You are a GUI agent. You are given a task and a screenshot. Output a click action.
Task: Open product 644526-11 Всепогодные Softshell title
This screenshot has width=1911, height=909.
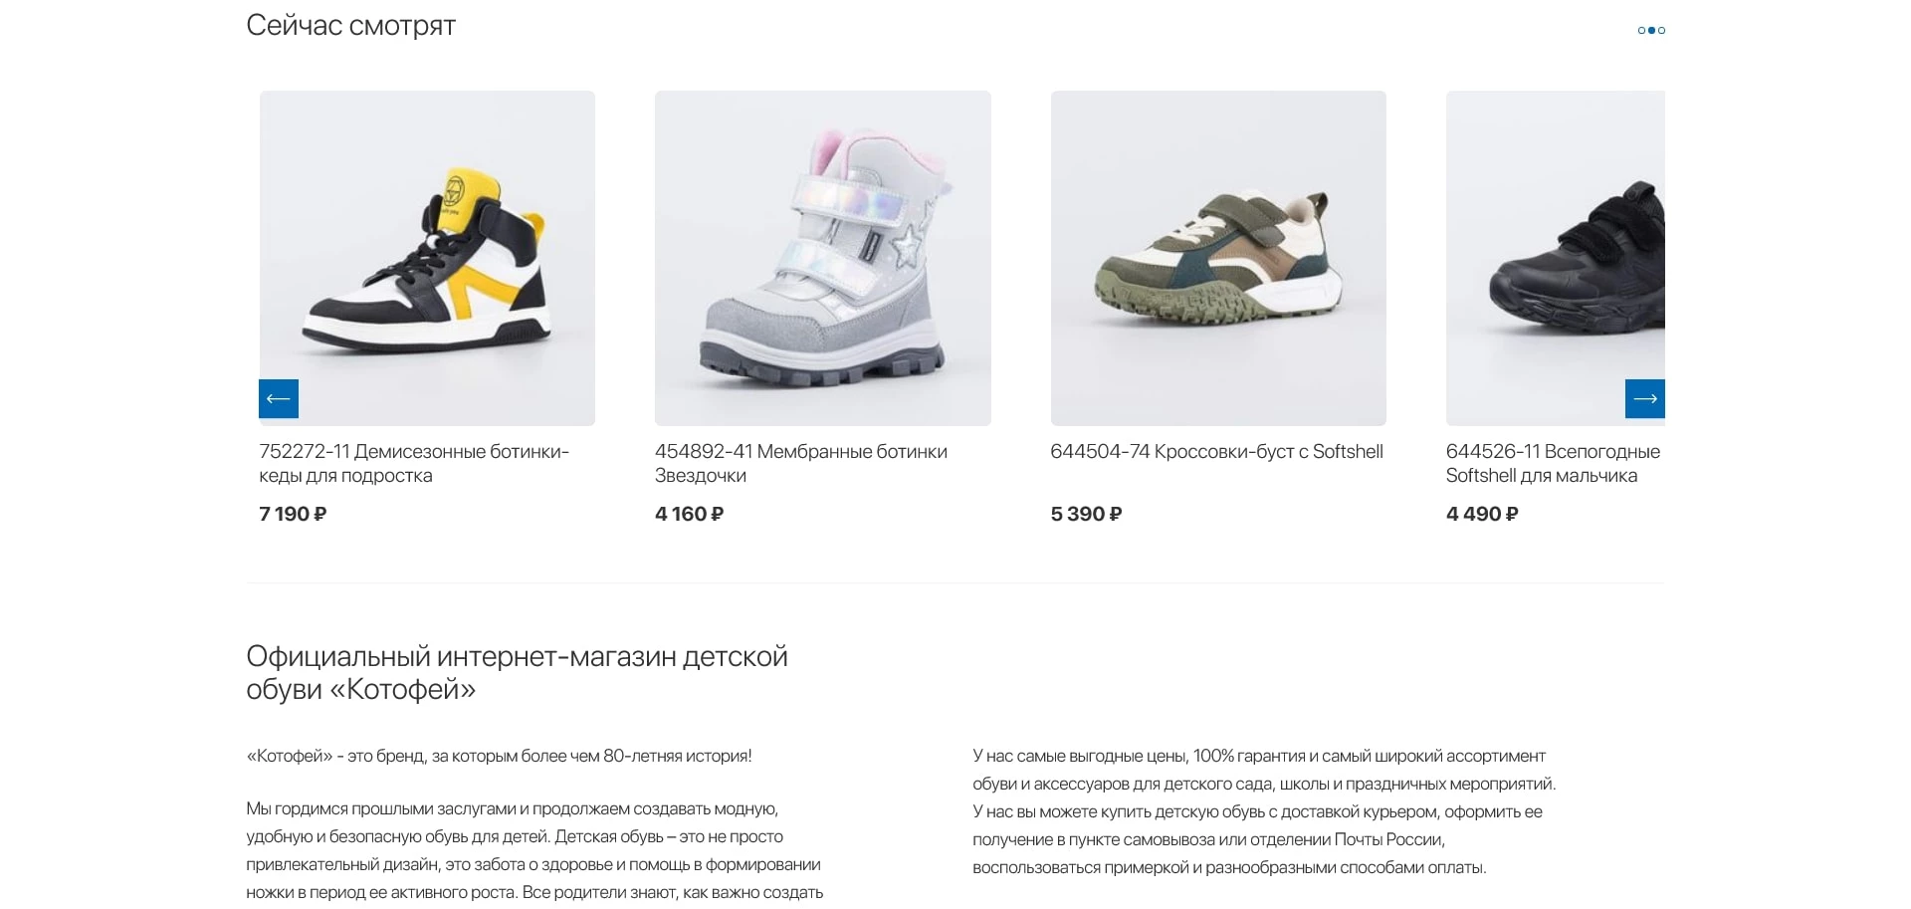(x=1553, y=463)
